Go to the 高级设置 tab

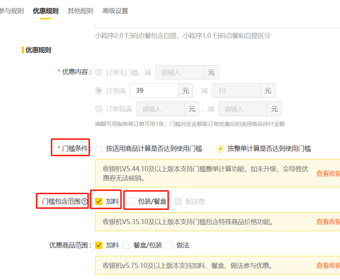[115, 11]
